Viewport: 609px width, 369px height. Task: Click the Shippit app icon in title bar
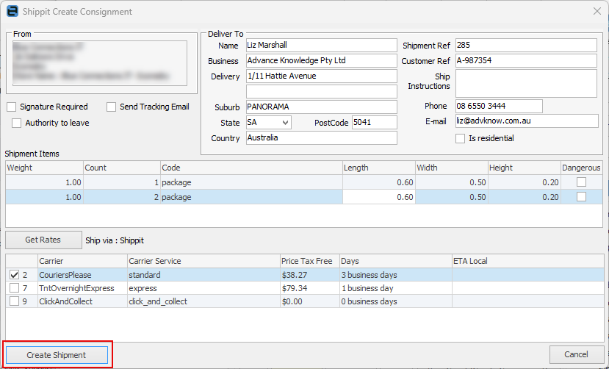[12, 11]
